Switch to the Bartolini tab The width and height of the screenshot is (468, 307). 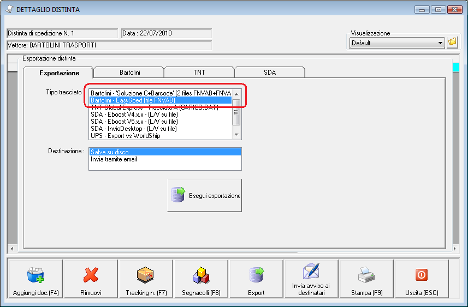[129, 73]
